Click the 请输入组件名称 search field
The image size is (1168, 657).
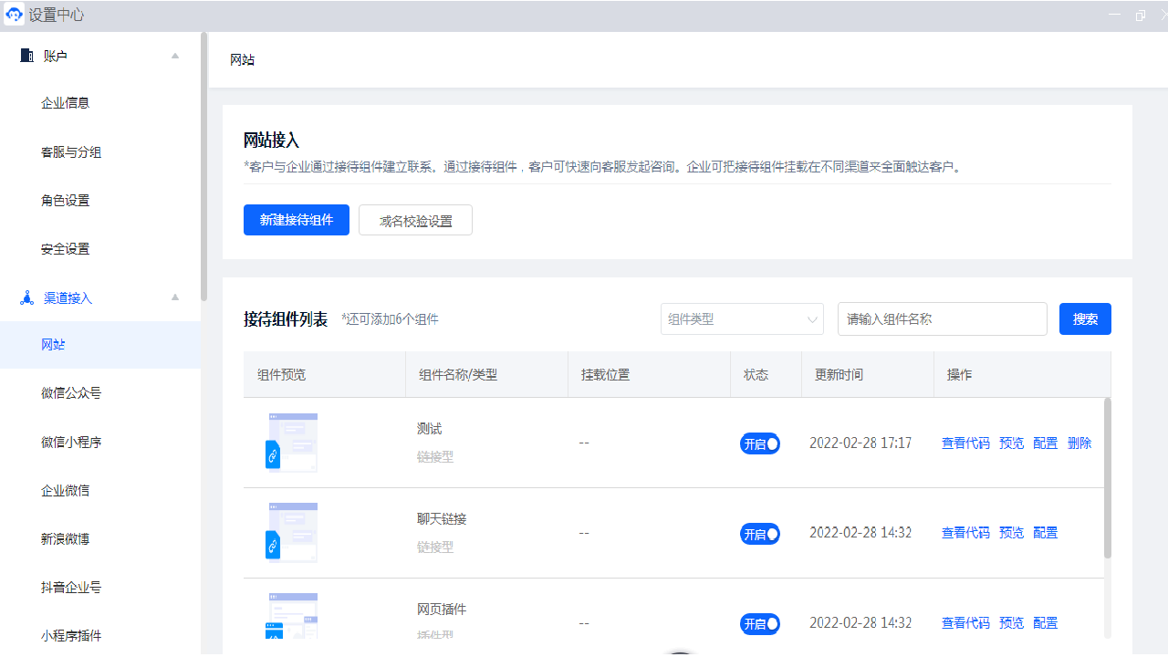pyautogui.click(x=943, y=318)
